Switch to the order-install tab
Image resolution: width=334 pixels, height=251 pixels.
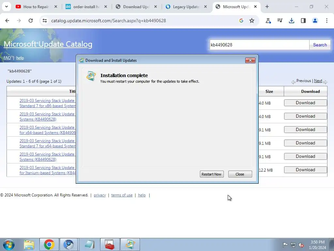86,7
